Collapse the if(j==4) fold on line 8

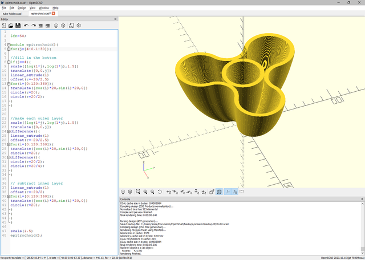pos(9,62)
